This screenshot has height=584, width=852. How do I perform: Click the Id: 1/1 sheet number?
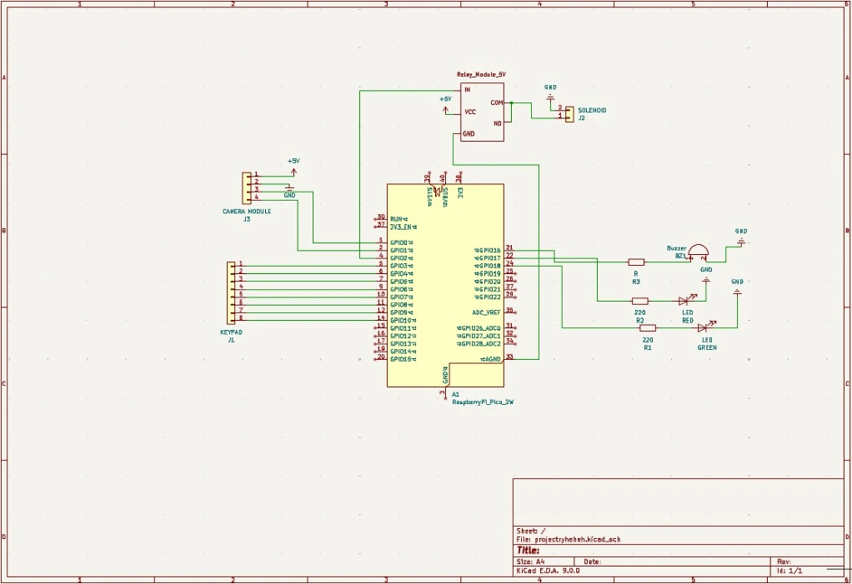click(x=789, y=571)
